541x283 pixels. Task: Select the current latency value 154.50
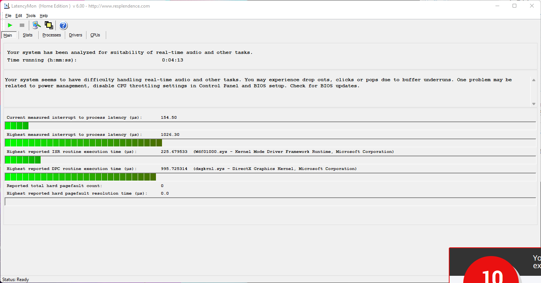pos(169,118)
